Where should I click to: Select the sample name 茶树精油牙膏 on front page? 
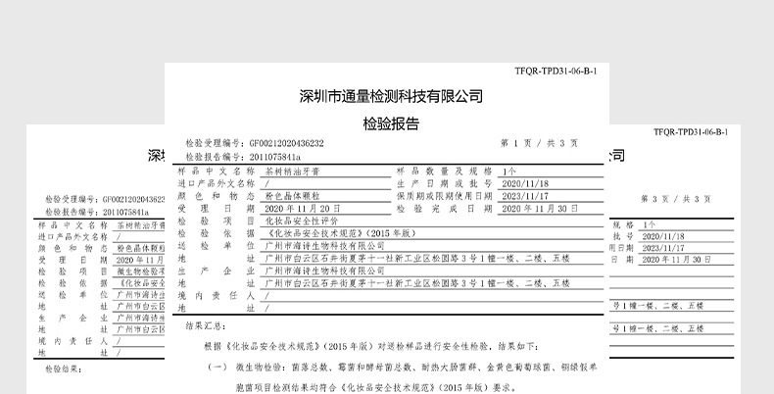(x=293, y=172)
